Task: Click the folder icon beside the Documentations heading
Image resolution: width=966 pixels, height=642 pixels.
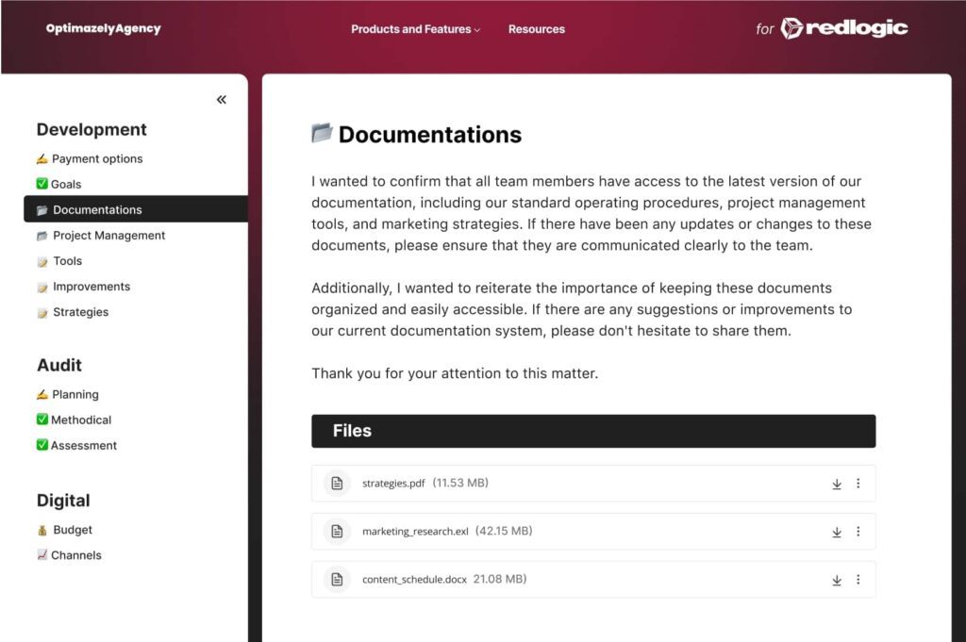Action: click(322, 133)
